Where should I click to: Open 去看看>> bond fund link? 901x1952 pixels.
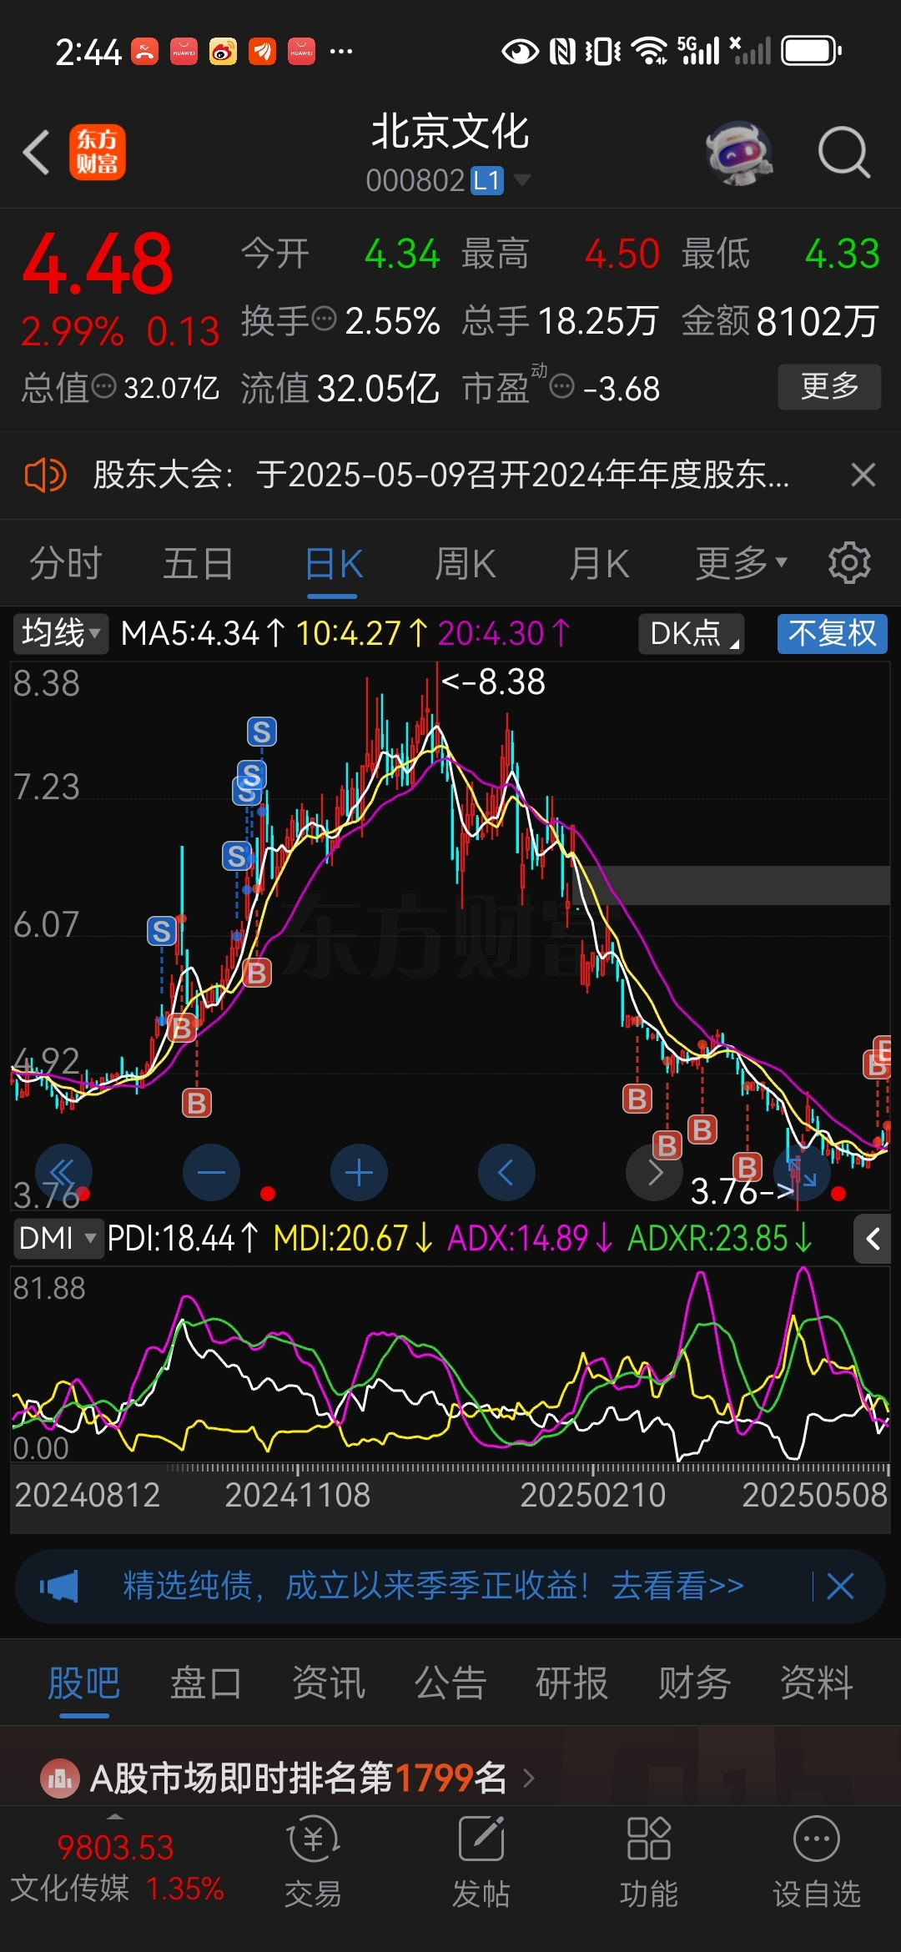pos(677,1585)
